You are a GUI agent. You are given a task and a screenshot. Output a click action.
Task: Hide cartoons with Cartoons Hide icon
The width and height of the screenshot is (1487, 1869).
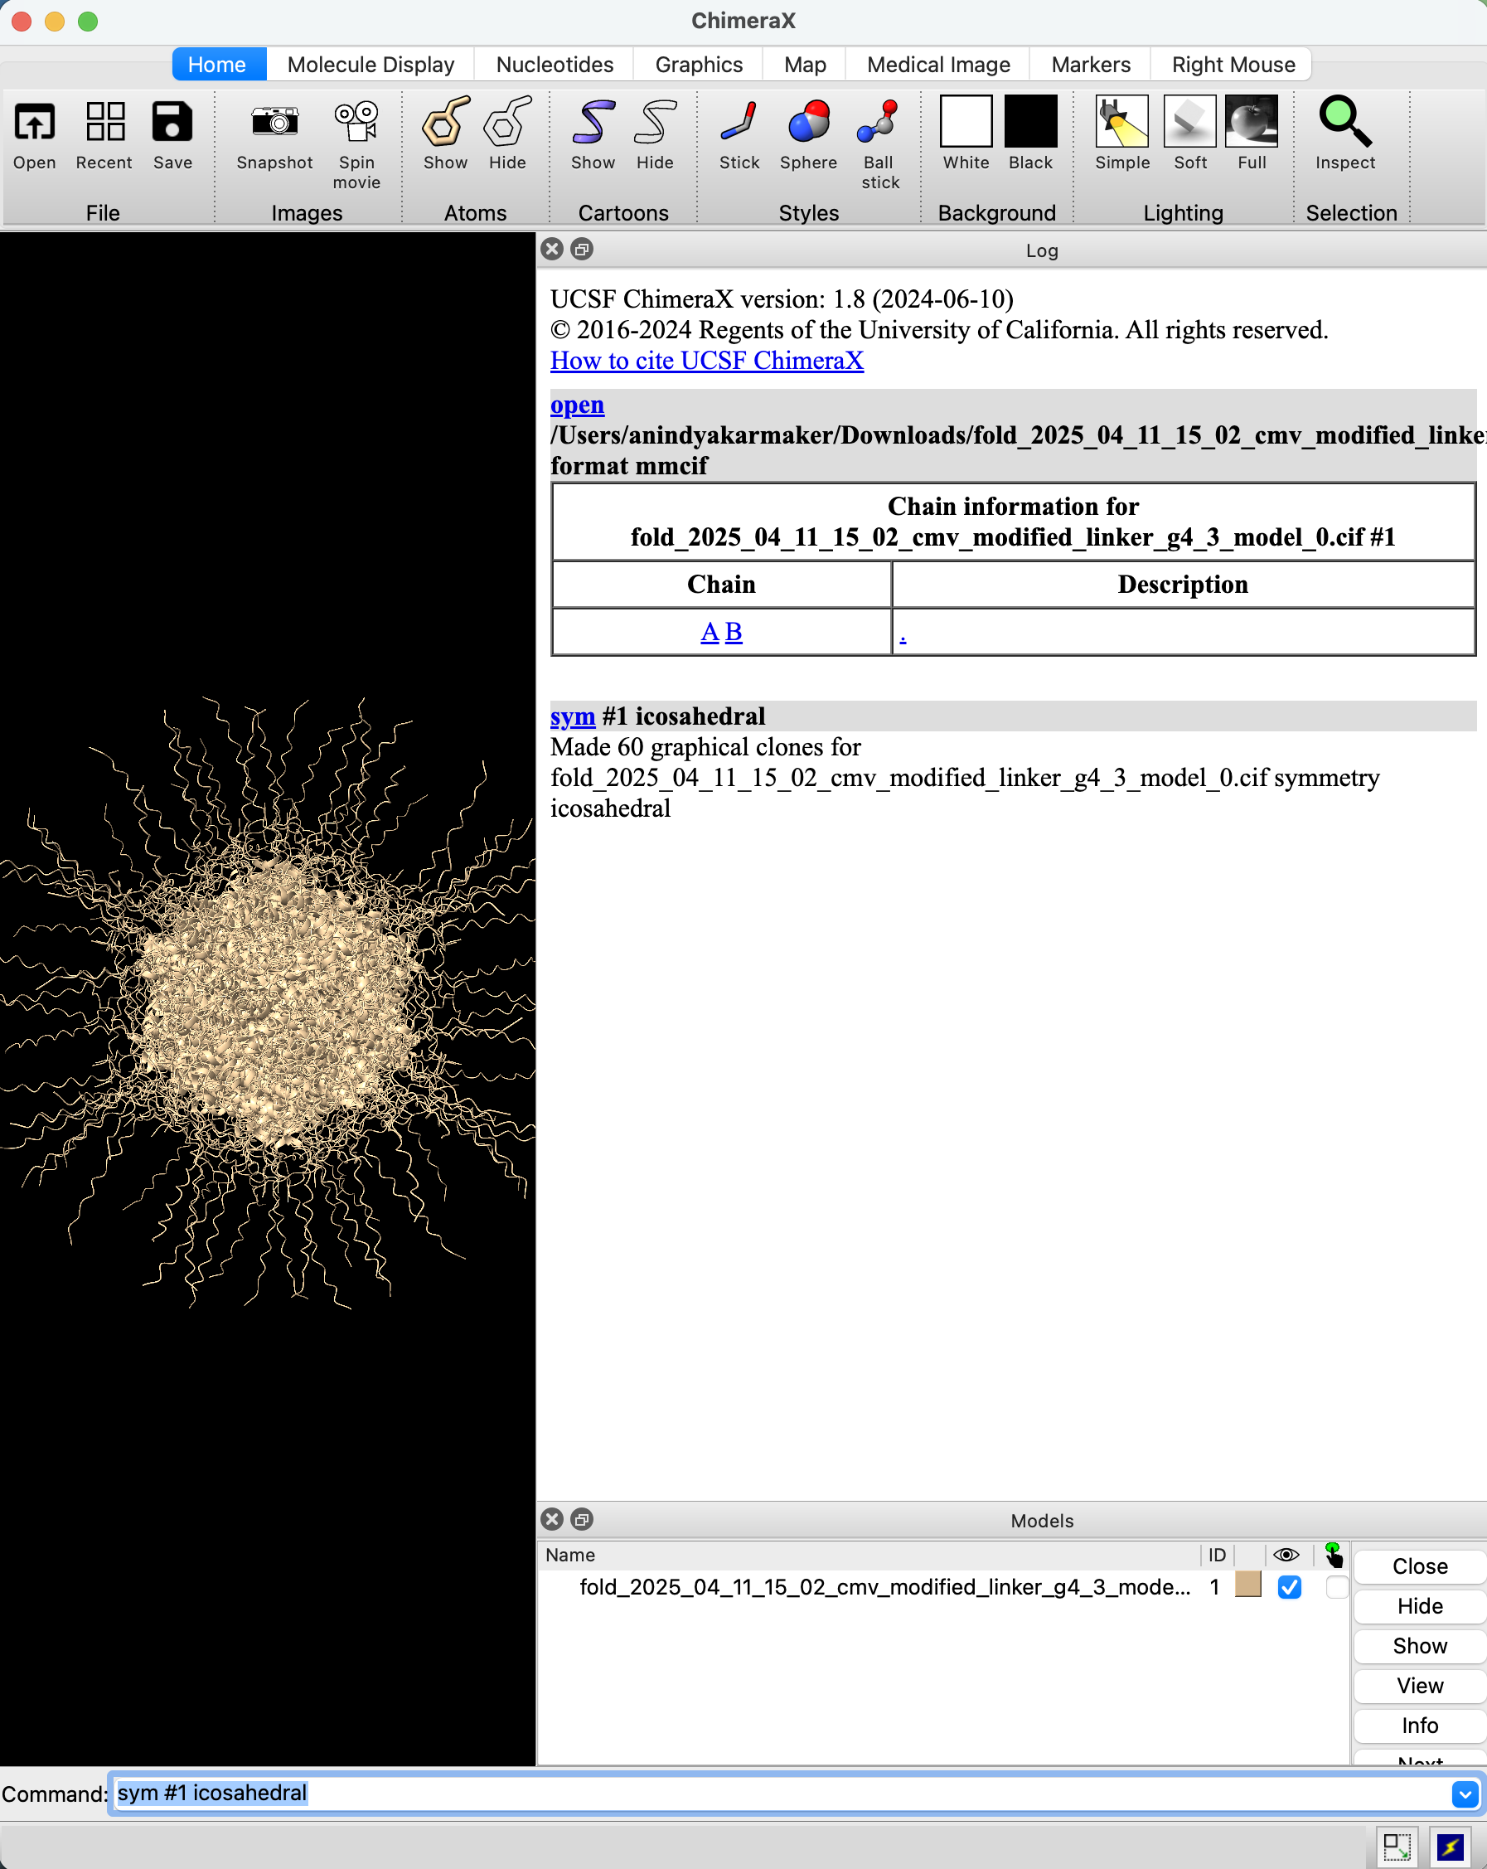tap(654, 122)
